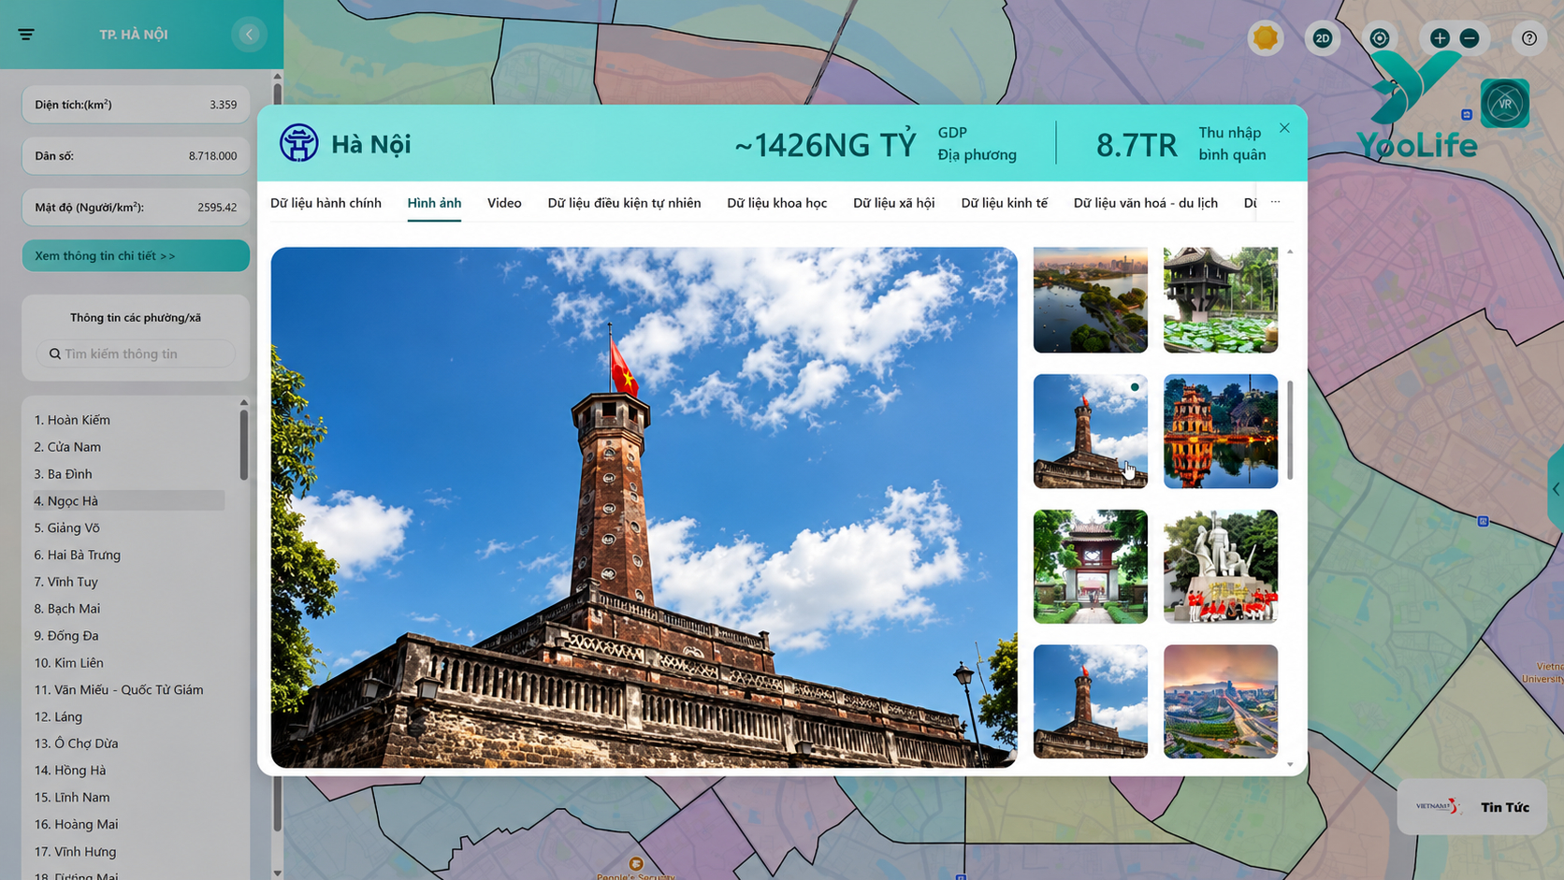Click the image gallery vertical scrollbar
This screenshot has width=1564, height=880.
1290,429
